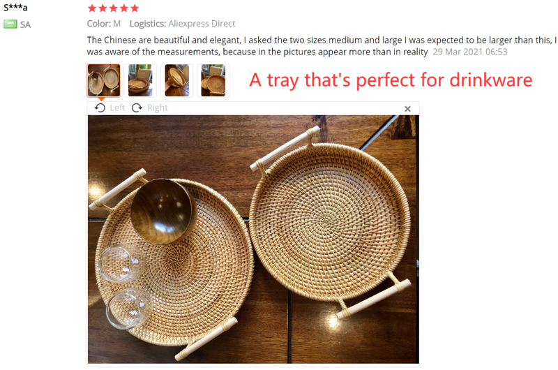Click the SA country flag icon

pos(10,24)
